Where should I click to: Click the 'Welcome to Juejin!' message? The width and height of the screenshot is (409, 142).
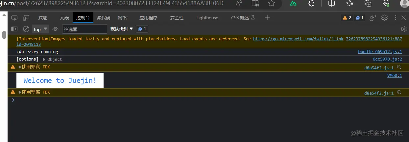(x=60, y=80)
